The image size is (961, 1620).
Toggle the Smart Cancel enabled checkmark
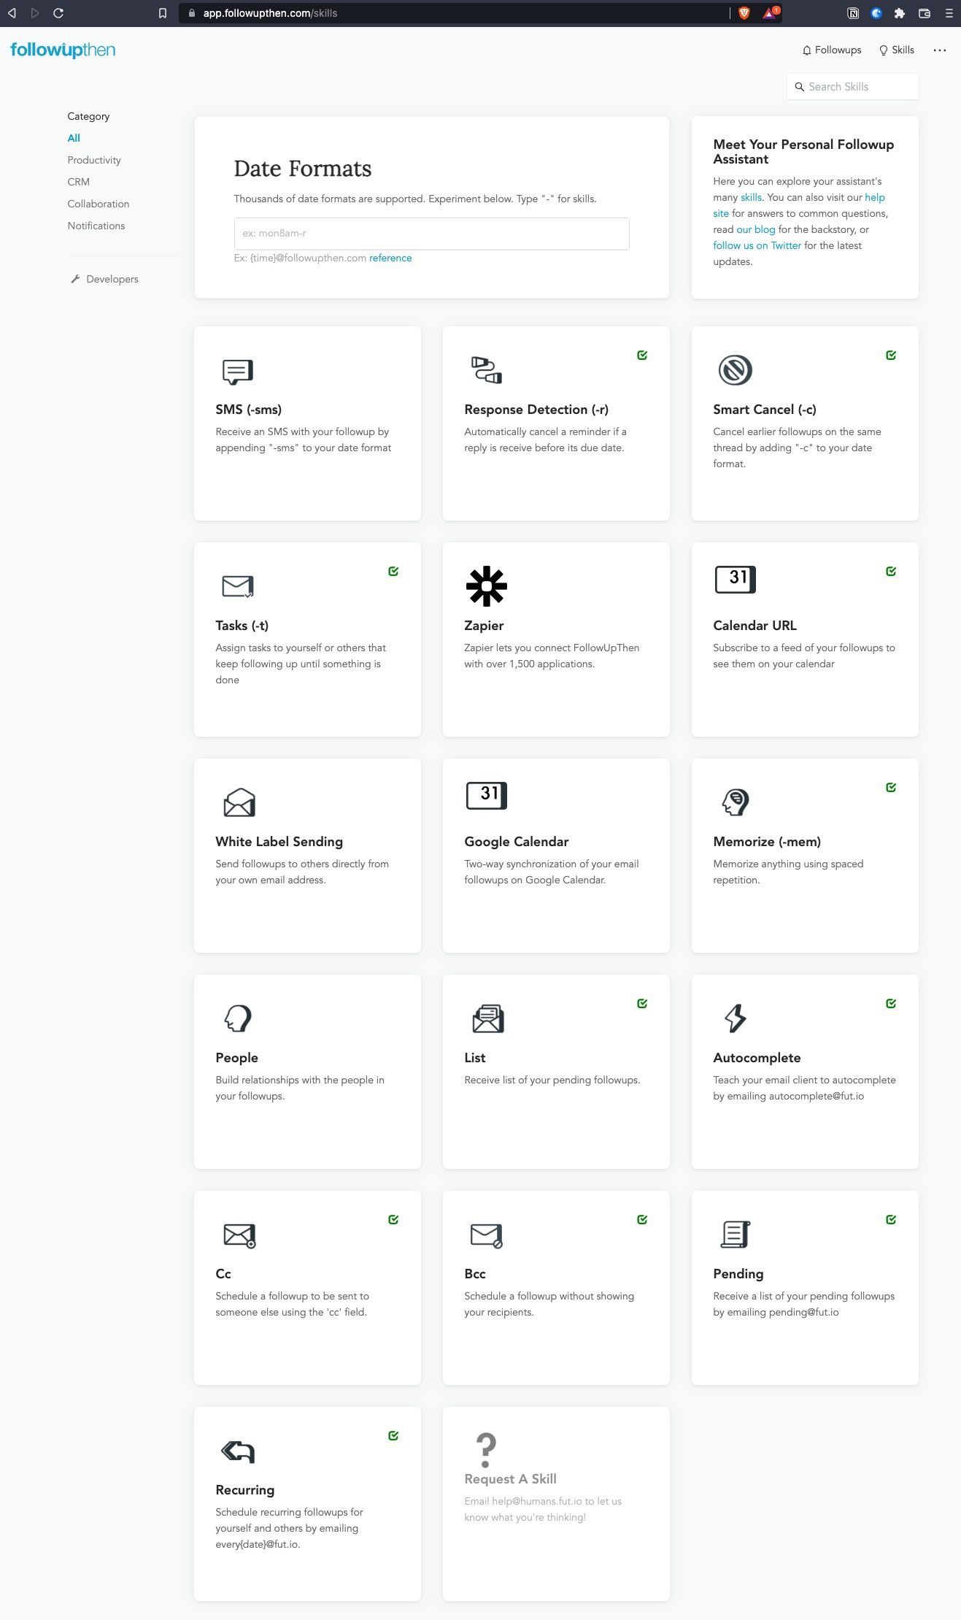pyautogui.click(x=891, y=356)
